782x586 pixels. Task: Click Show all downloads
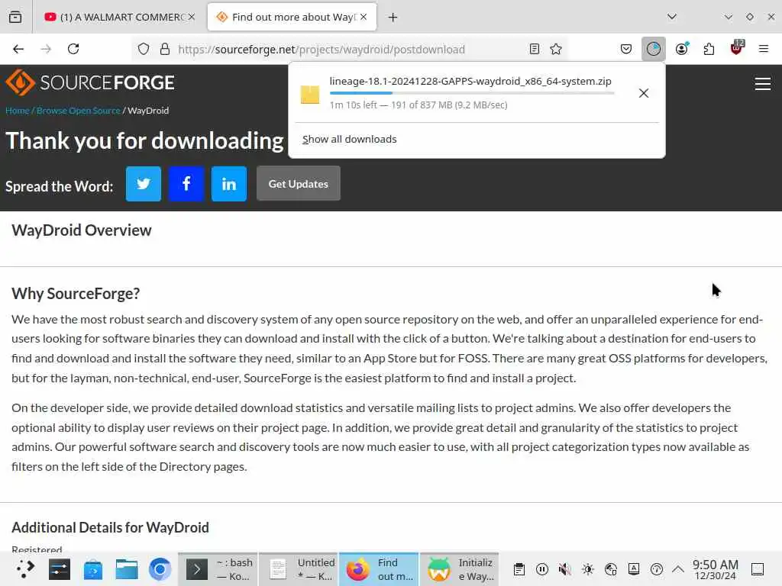[x=349, y=140]
